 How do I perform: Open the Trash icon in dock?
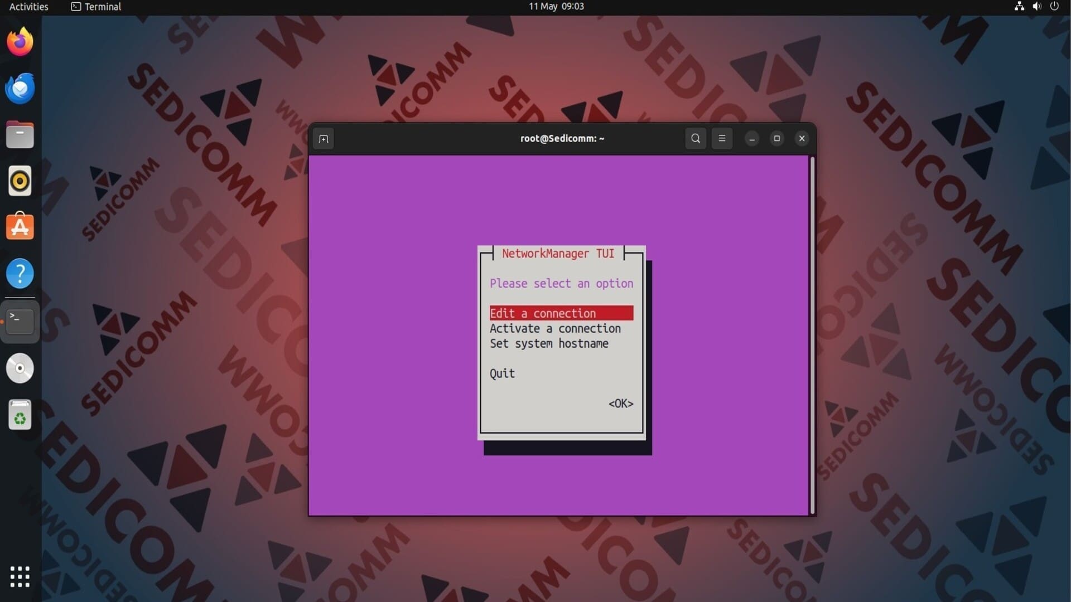(20, 415)
